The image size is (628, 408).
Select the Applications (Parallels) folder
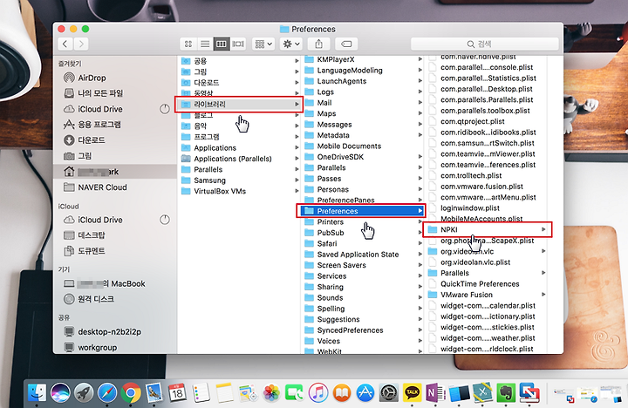(x=239, y=159)
